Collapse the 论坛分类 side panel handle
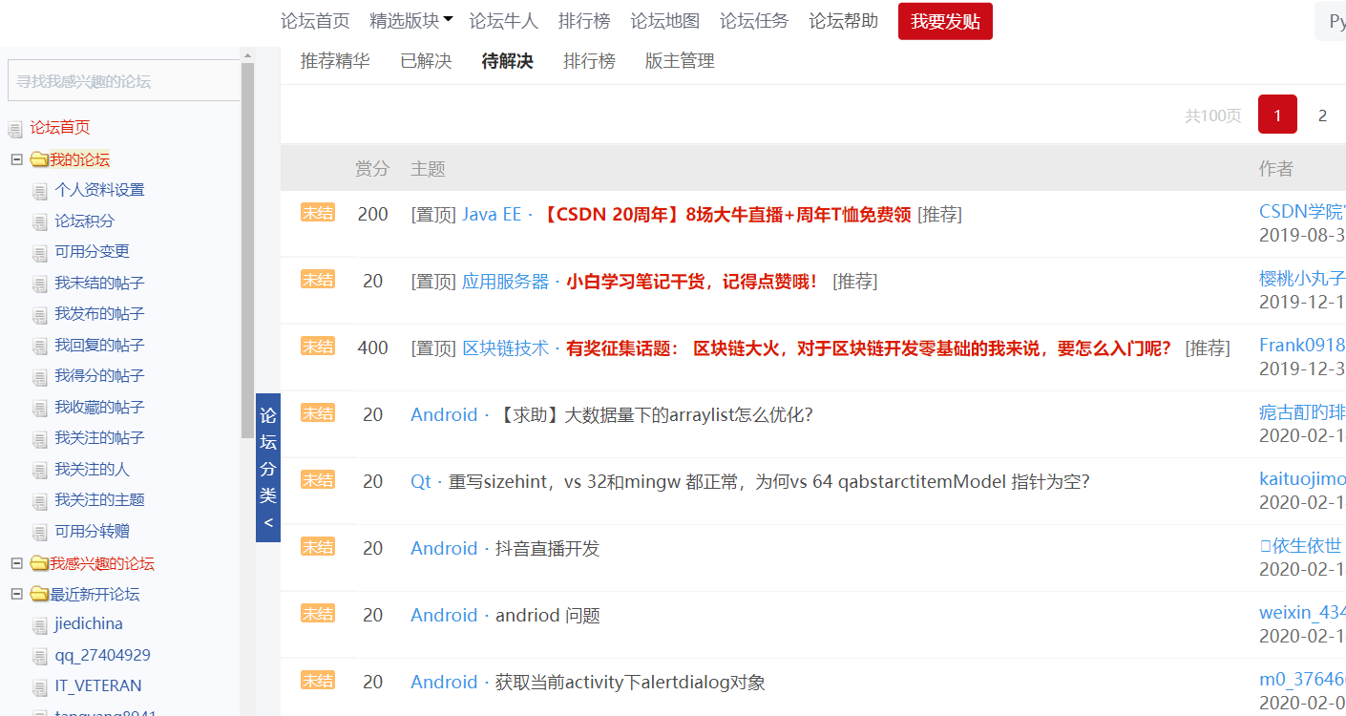Viewport: 1346px width, 716px height. pos(268,468)
